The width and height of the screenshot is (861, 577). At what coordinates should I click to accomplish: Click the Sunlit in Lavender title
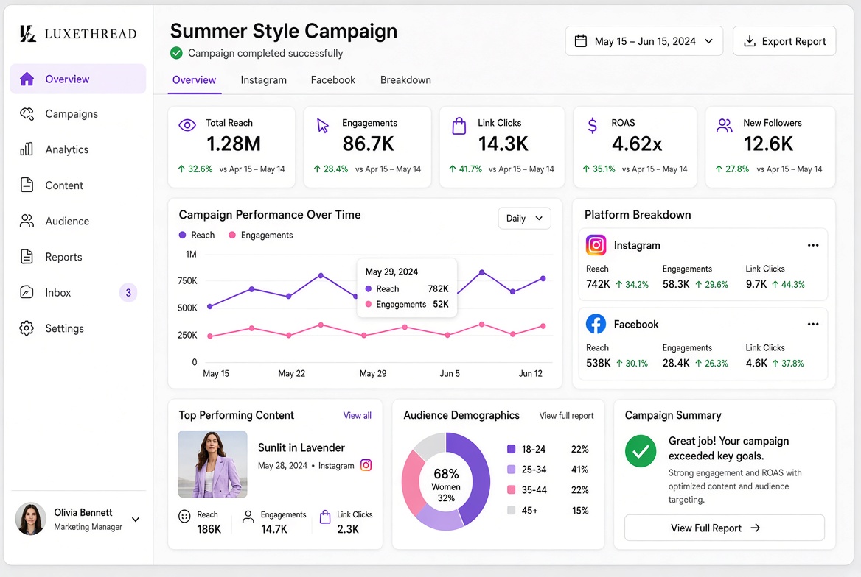click(x=301, y=447)
